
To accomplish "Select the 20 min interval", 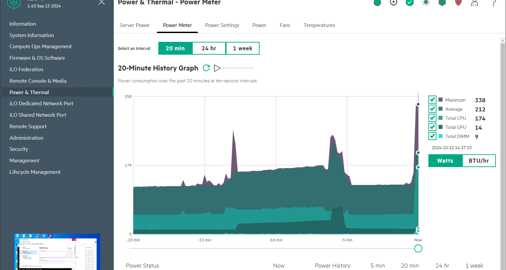I will (x=175, y=48).
